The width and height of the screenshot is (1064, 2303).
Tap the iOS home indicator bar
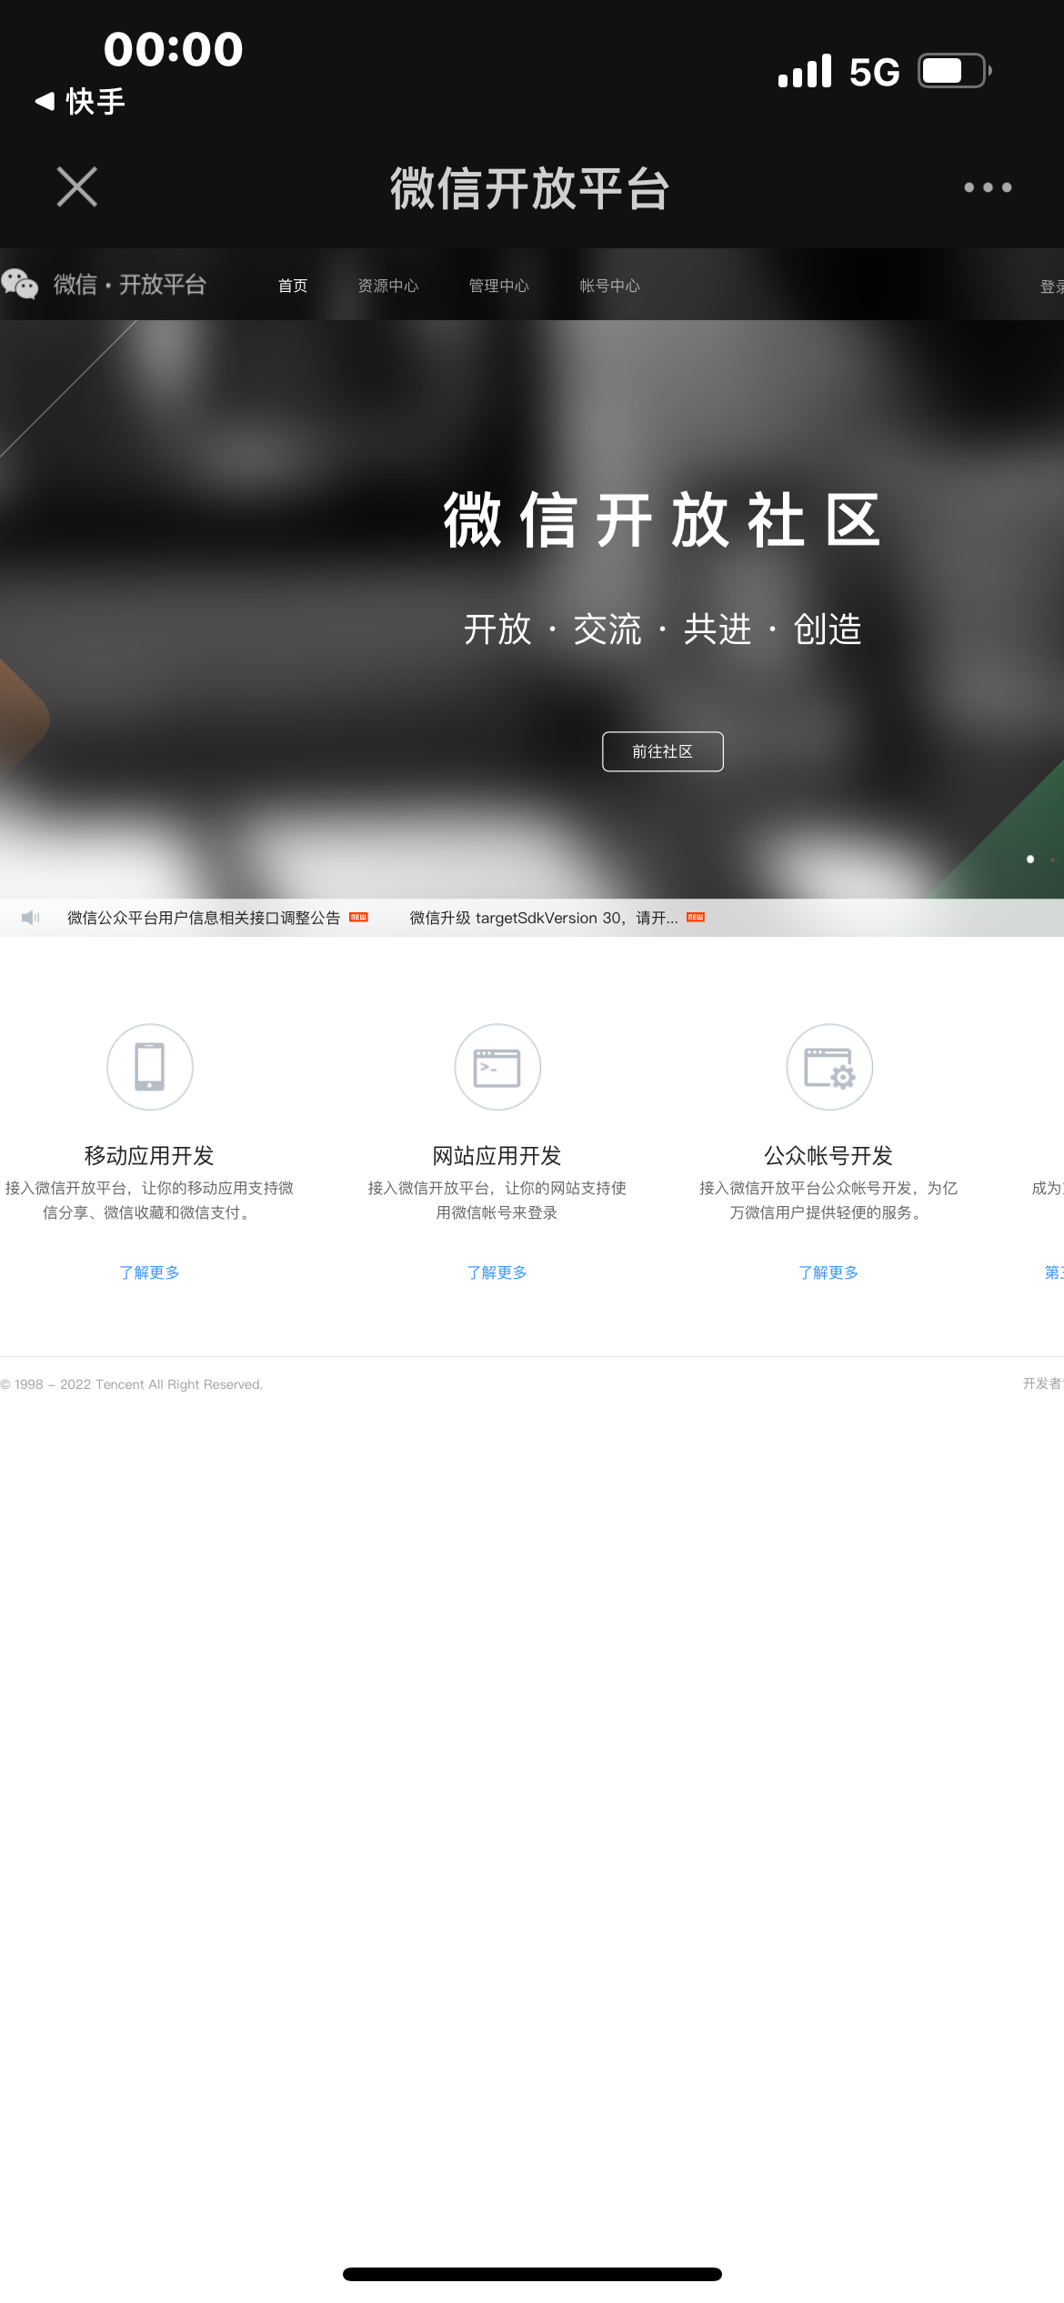[x=532, y=2274]
